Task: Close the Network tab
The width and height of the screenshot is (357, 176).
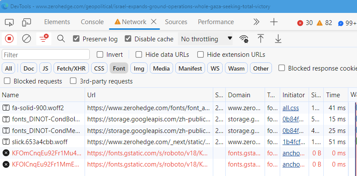Action: (154, 22)
